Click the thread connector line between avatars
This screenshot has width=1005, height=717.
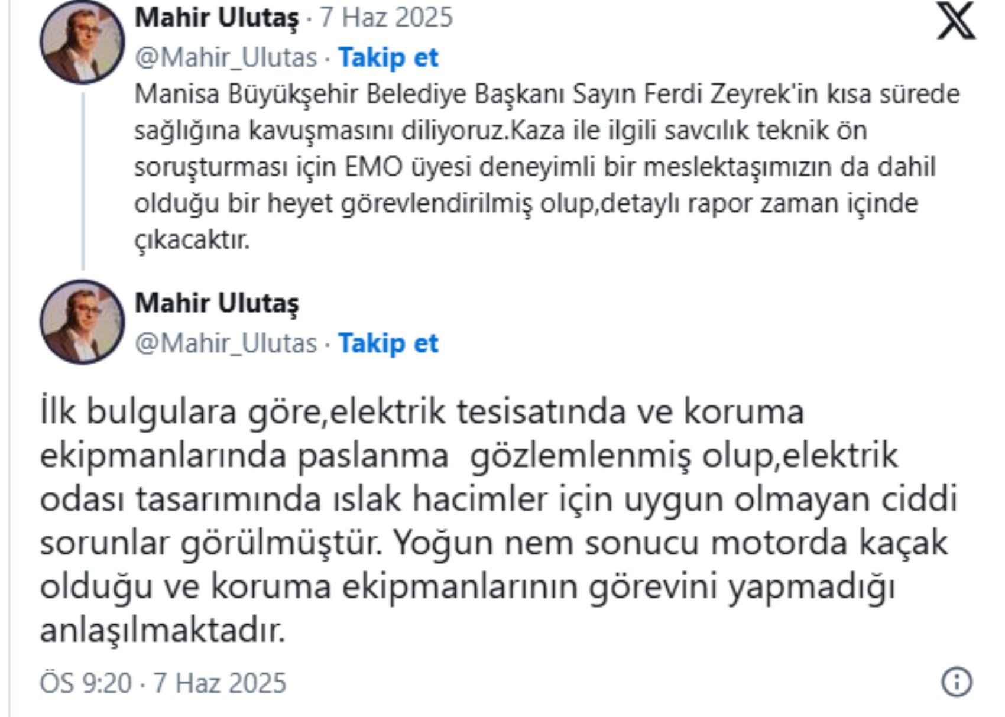tap(83, 181)
